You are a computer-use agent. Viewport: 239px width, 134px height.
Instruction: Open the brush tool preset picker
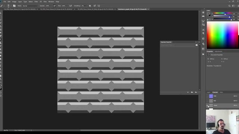pyautogui.click(x=1, y=6)
